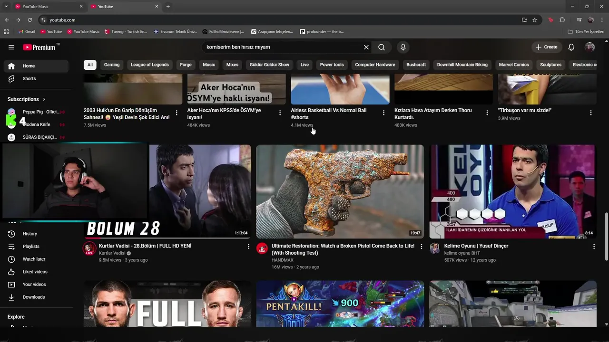
Task: Open more options for Ultimate Restoration video
Action: [x=421, y=247]
